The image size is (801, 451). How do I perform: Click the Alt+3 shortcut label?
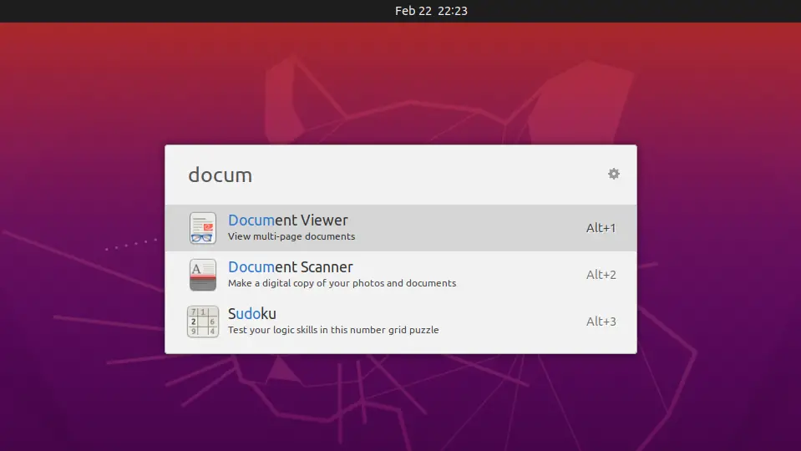pyautogui.click(x=601, y=322)
